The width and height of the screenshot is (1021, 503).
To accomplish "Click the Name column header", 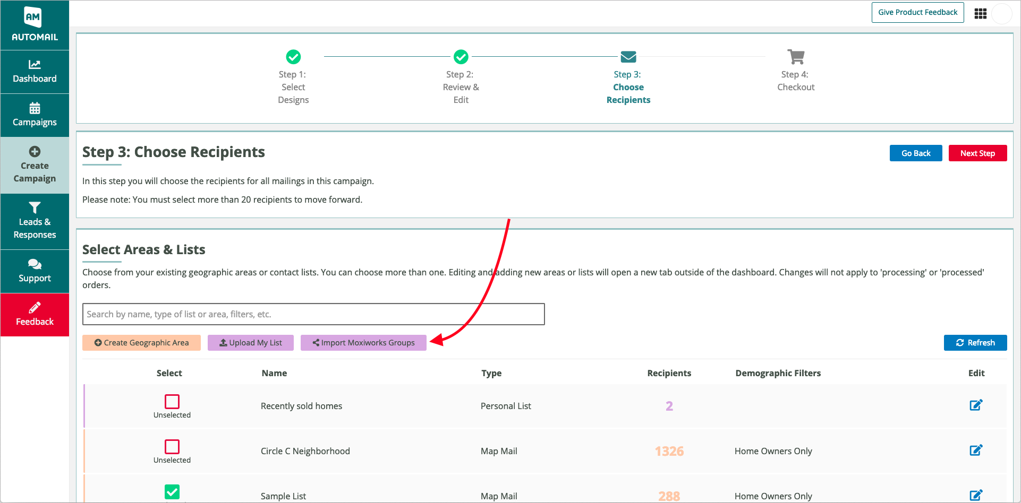I will coord(274,373).
